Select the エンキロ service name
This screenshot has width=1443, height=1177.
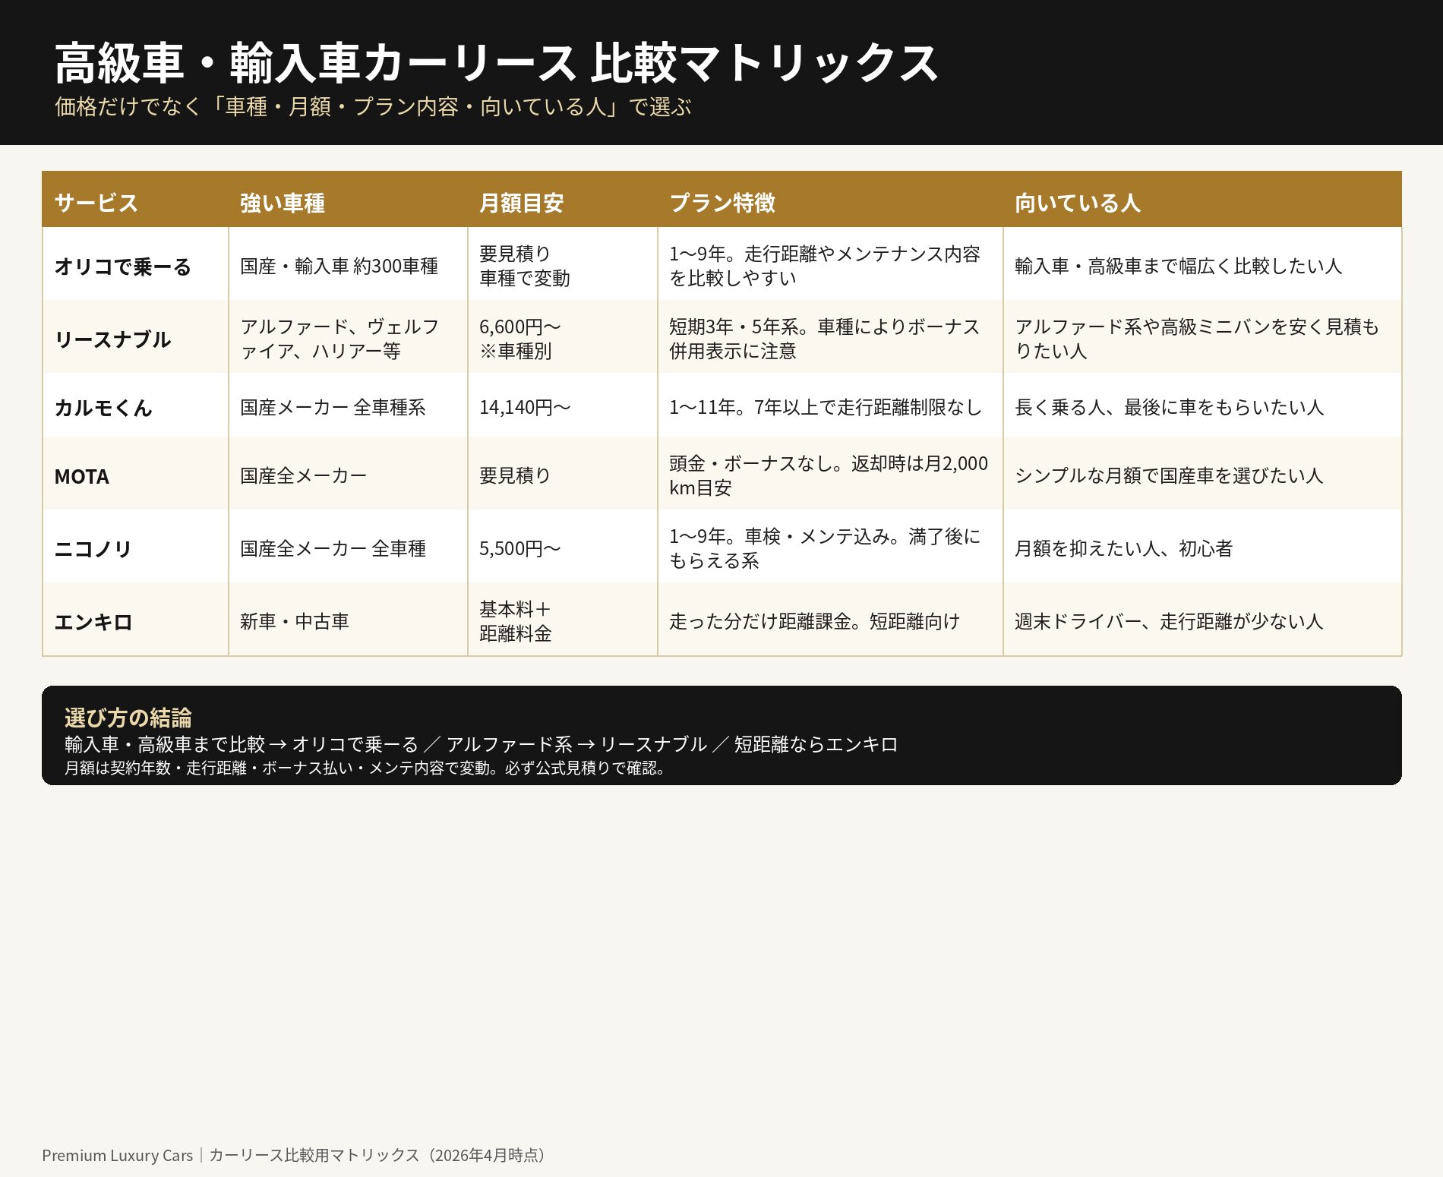pos(95,622)
